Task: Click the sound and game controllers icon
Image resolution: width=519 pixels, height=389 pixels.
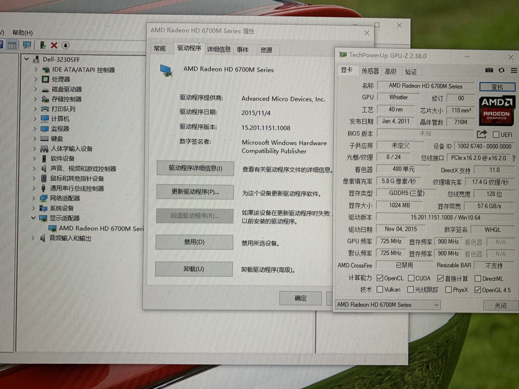Action: pyautogui.click(x=43, y=168)
